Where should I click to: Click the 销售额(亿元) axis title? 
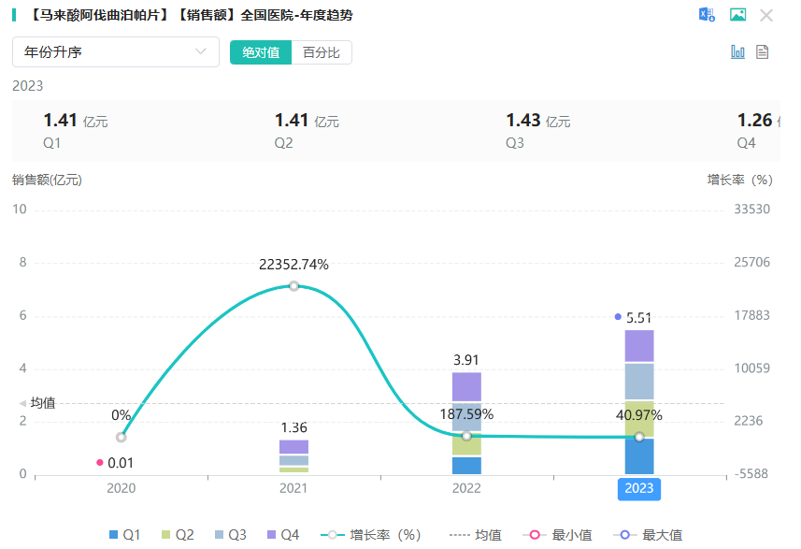[x=47, y=180]
